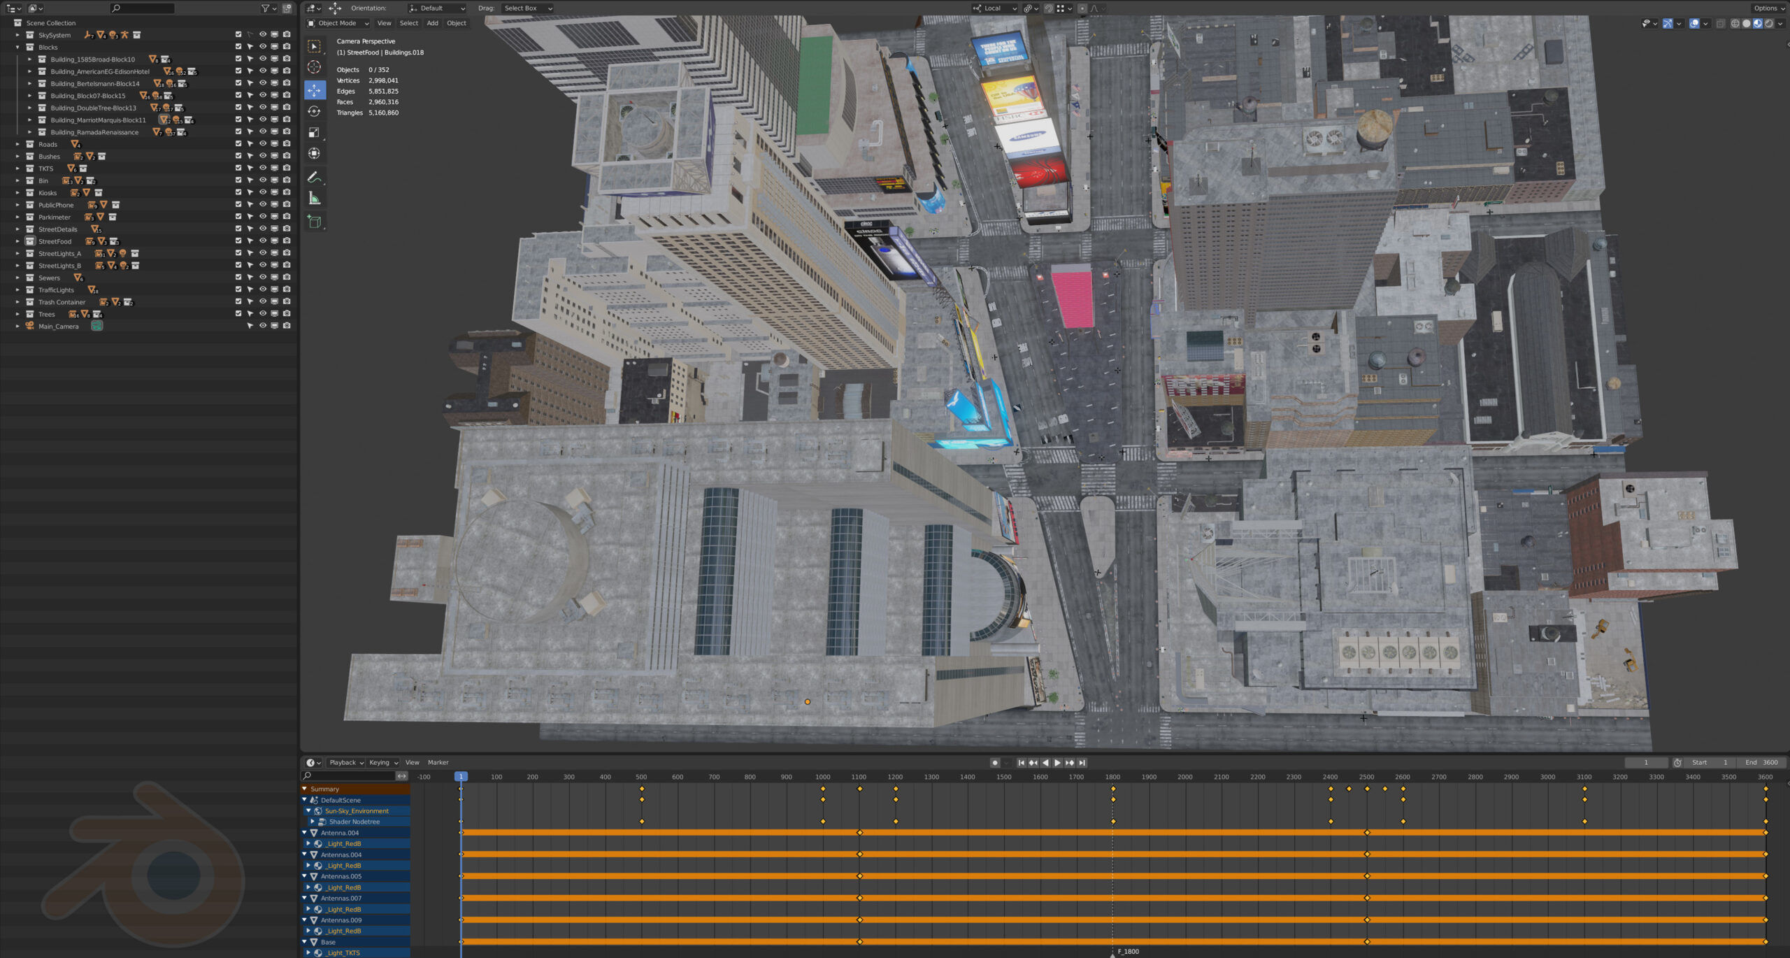Screen dimensions: 1790x958
Task: Click the auto keying record button
Action: pyautogui.click(x=994, y=763)
